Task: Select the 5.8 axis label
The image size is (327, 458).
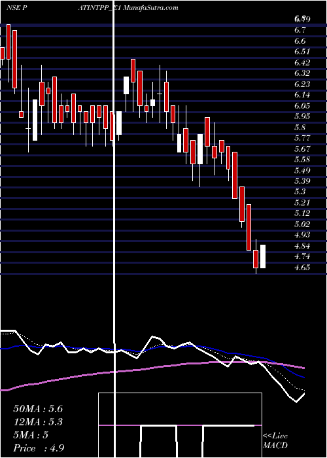Action: point(300,128)
